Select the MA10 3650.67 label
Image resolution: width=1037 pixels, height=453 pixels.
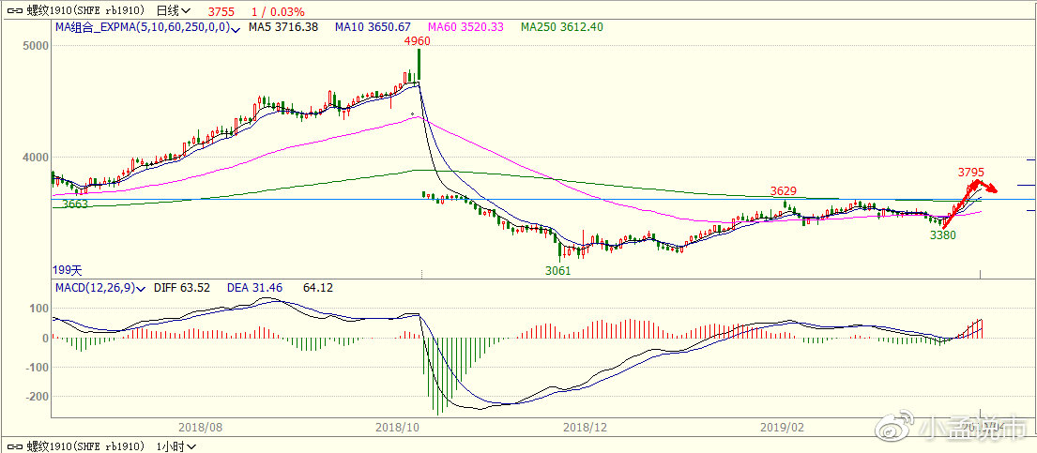373,27
